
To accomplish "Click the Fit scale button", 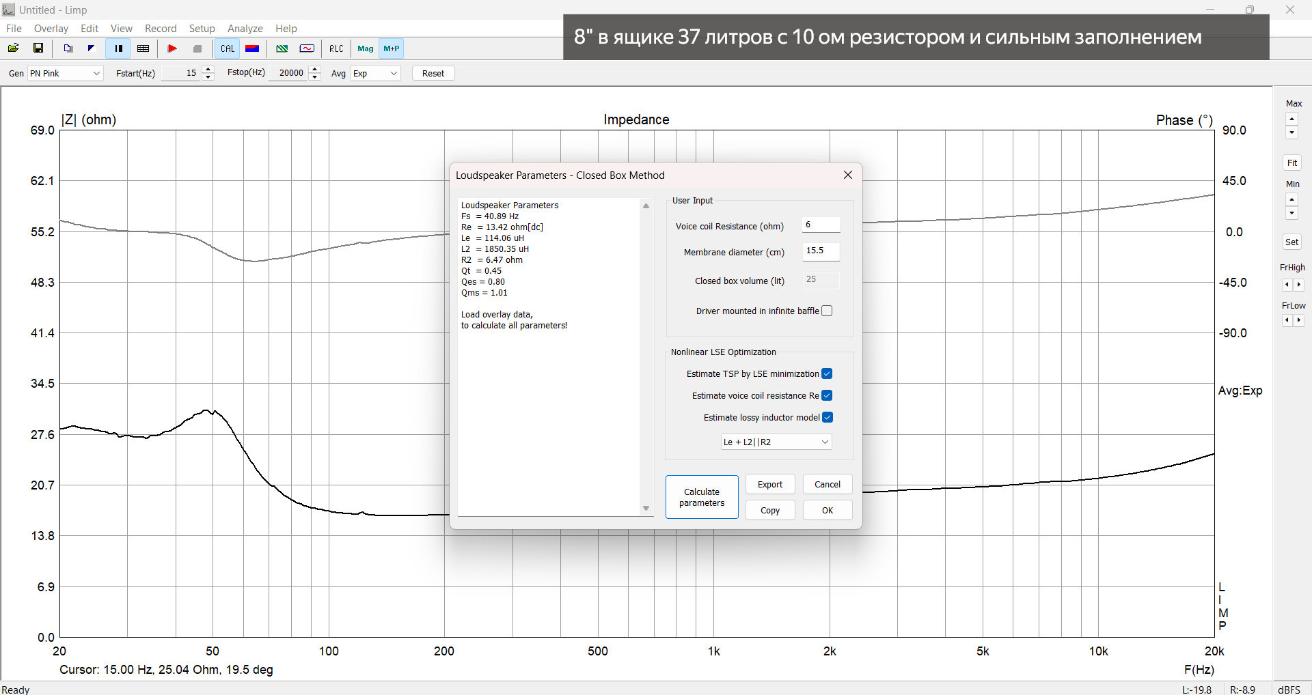I will [x=1292, y=162].
